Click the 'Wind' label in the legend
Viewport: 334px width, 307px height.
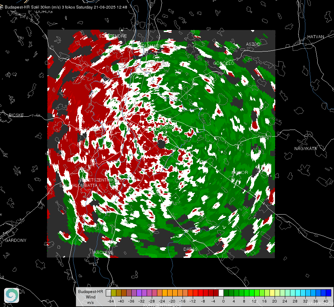tap(90, 297)
